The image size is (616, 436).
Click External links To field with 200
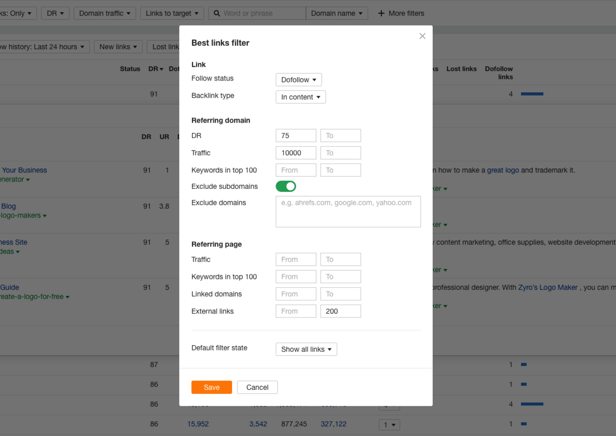(340, 311)
